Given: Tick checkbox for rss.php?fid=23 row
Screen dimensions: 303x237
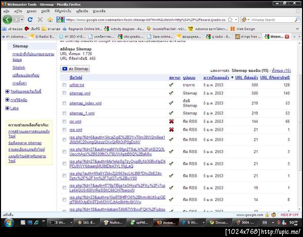Looking at the screenshot, I should 64,200.
